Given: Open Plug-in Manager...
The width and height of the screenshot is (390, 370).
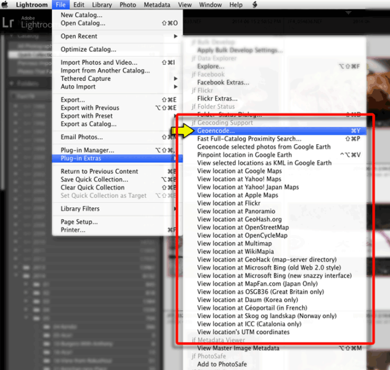Looking at the screenshot, I should 87,150.
